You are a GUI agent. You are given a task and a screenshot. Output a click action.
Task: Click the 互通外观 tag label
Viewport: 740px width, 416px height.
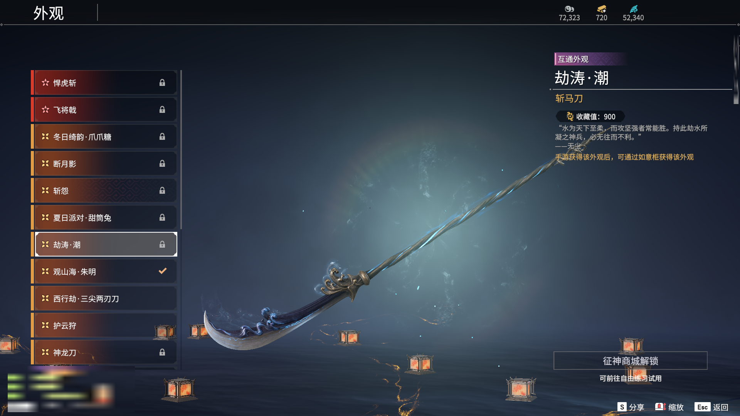pyautogui.click(x=573, y=59)
